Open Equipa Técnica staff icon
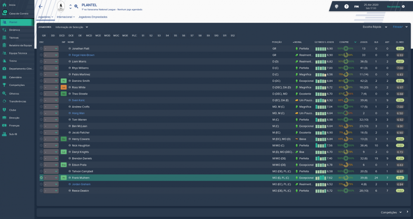Image resolution: width=413 pixels, height=219 pixels. [x=4, y=53]
